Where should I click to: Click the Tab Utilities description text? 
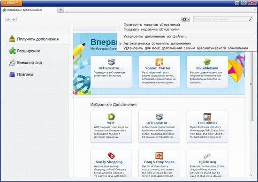click(x=207, y=132)
